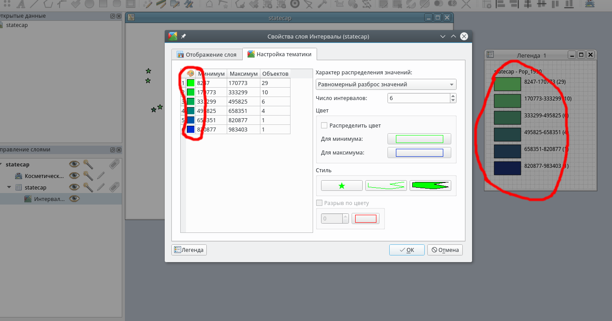Screen dimensions: 612x321
Task: Click the green star point style button
Action: pos(341,186)
